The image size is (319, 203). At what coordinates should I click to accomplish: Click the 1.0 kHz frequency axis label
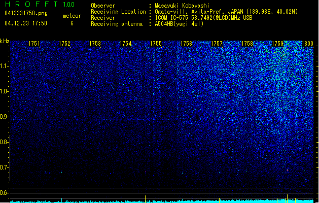[5, 91]
